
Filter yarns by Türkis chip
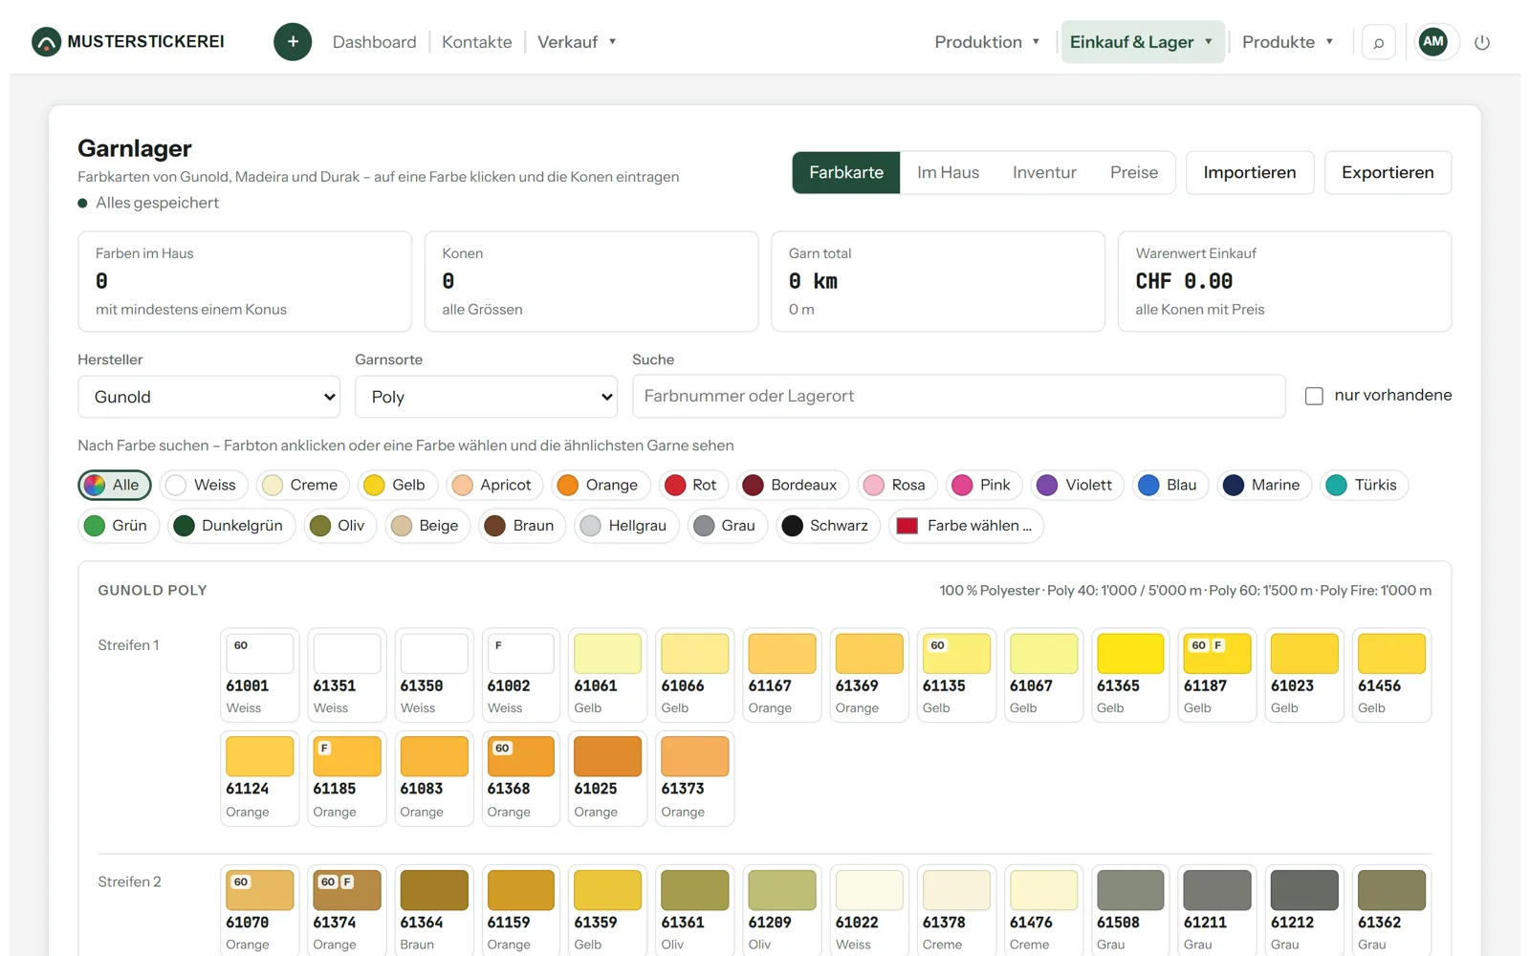coord(1364,485)
